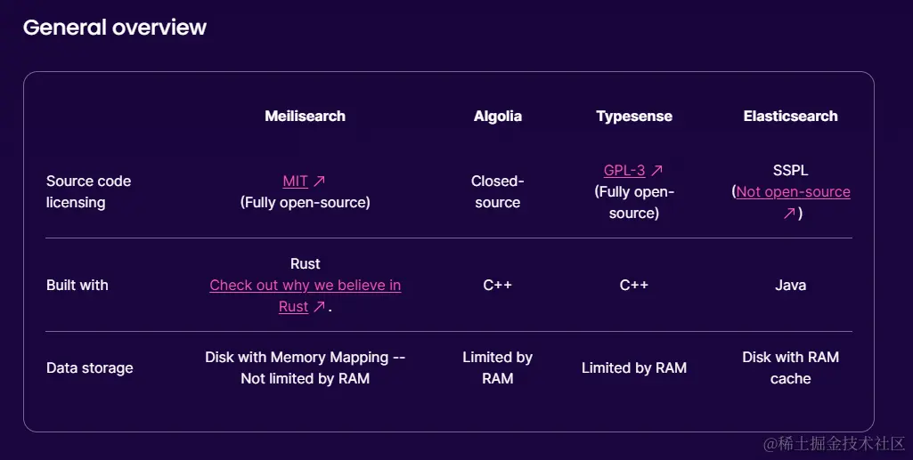The image size is (913, 460).
Task: Click Algolia's Closed-source cell
Action: [498, 192]
